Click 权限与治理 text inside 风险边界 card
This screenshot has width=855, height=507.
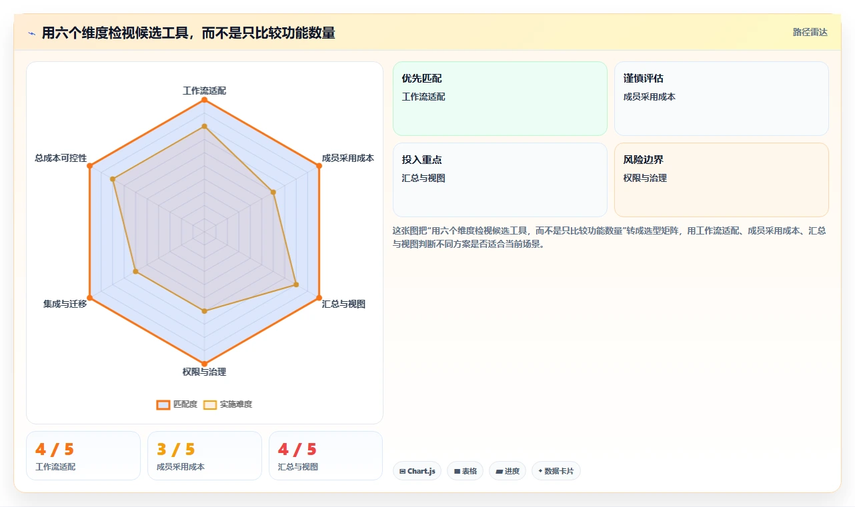click(x=645, y=178)
